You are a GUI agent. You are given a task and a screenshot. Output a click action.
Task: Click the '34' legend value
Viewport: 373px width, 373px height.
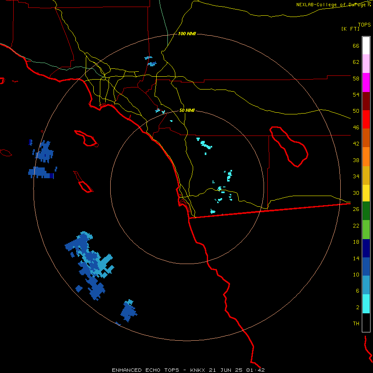[356, 177]
